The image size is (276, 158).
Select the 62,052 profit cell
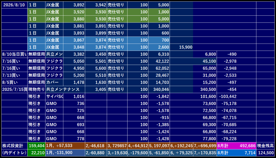coord(159,68)
